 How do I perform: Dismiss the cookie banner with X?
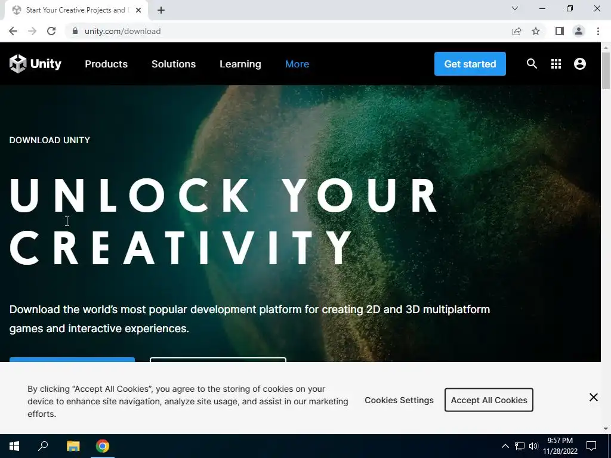(x=594, y=397)
